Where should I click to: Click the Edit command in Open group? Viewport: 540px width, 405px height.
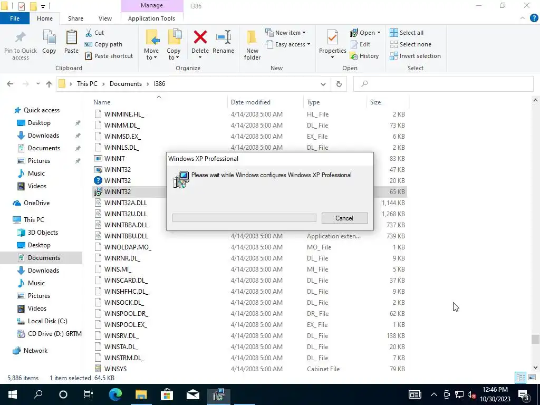[x=360, y=44]
